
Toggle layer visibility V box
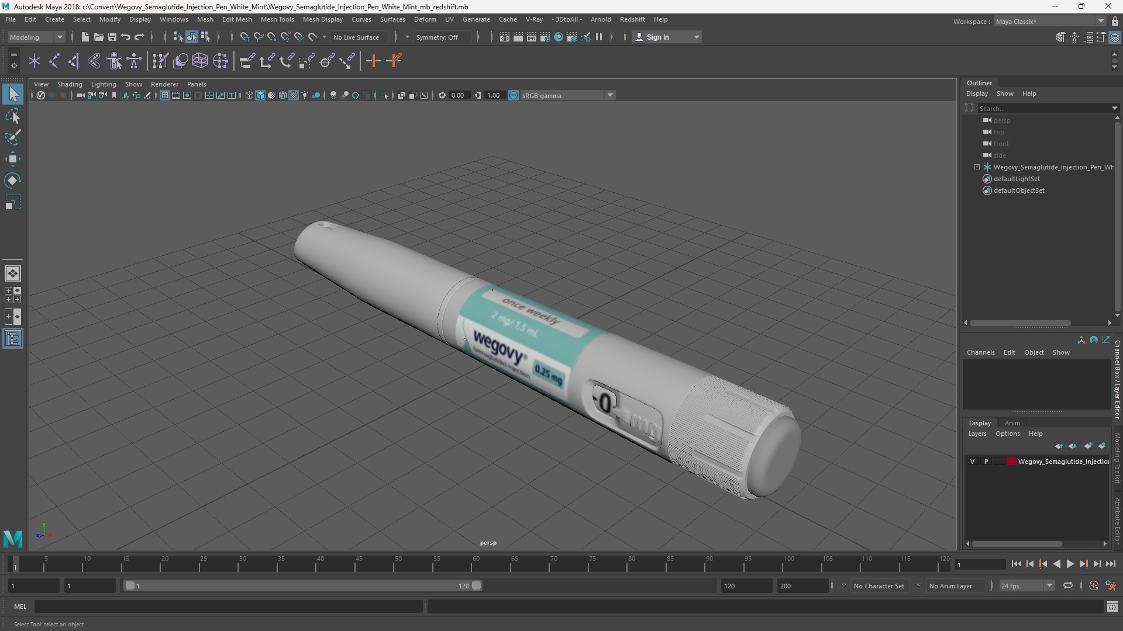coord(973,462)
